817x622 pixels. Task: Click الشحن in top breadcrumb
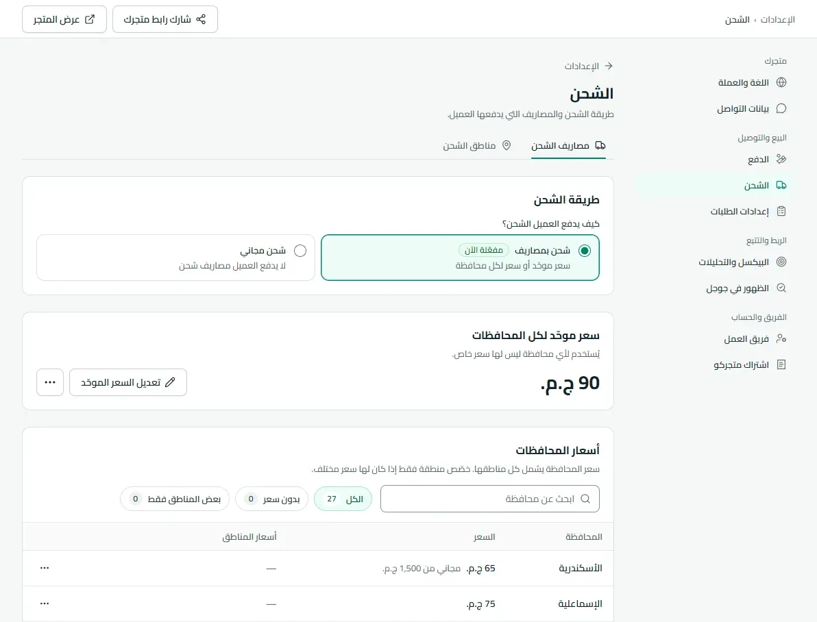click(x=737, y=20)
